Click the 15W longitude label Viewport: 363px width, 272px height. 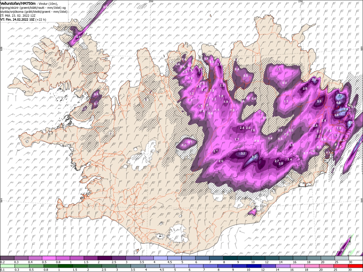(300, 1)
